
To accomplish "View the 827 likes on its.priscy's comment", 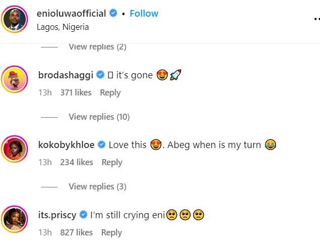I will (76, 232).
